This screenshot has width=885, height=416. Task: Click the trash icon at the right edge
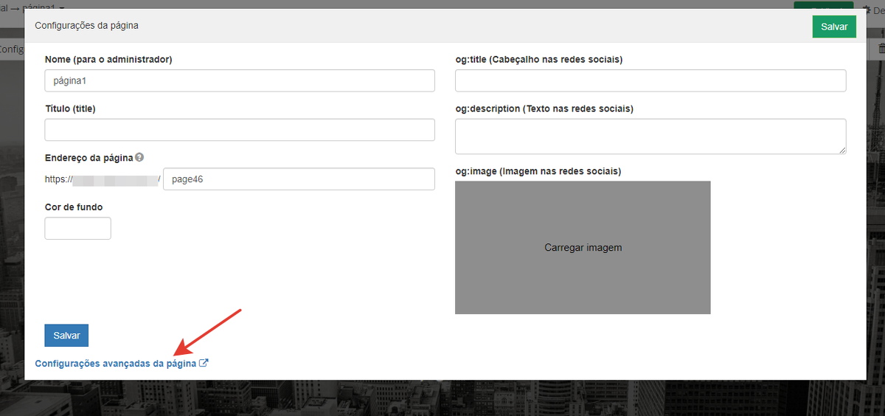point(881,49)
